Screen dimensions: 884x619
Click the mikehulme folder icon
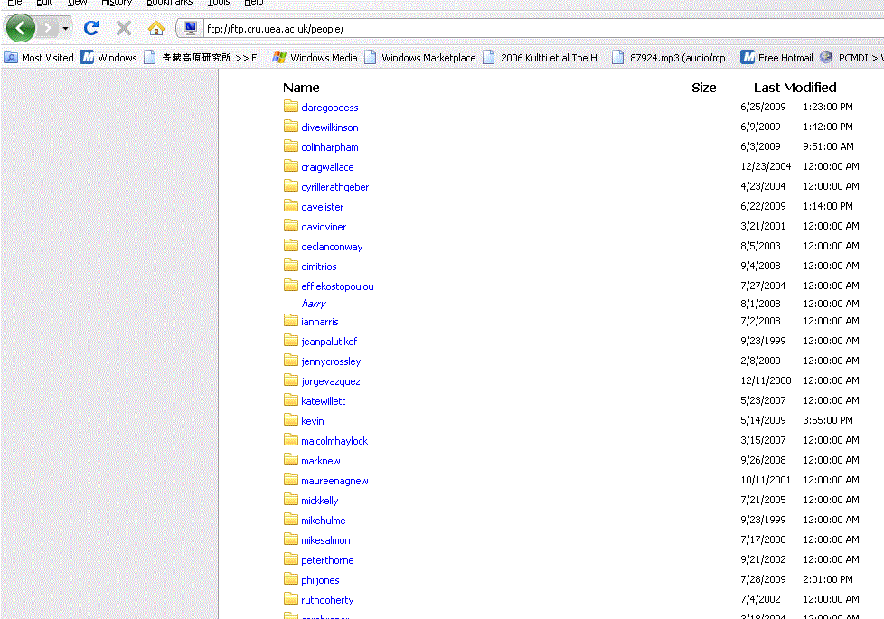tap(291, 520)
